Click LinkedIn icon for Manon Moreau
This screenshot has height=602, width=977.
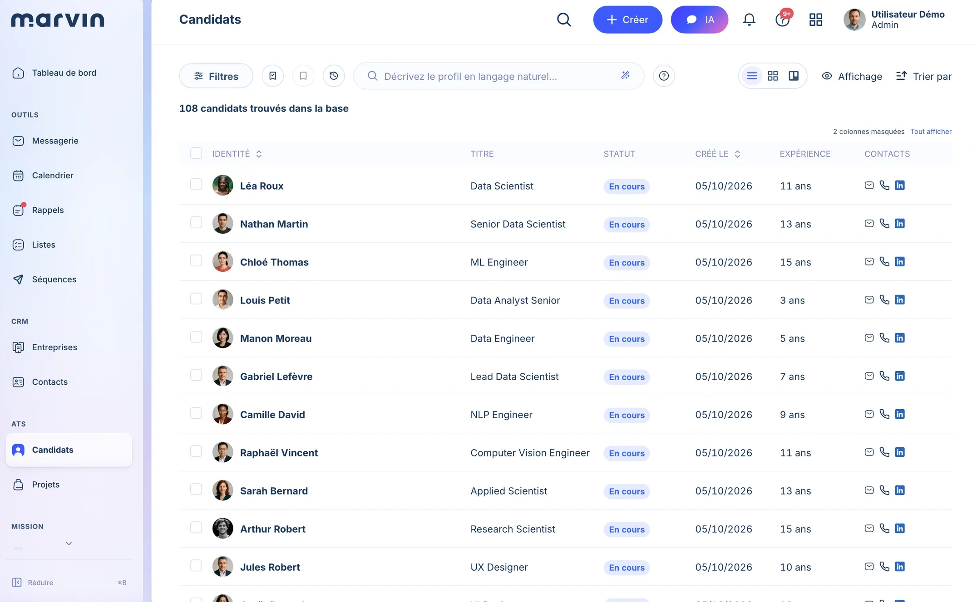(x=900, y=338)
